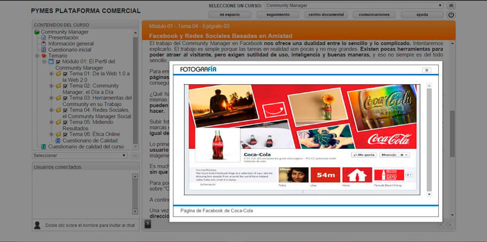Toggle the Tema 04 checkbox
This screenshot has width=487, height=242.
tap(65, 110)
